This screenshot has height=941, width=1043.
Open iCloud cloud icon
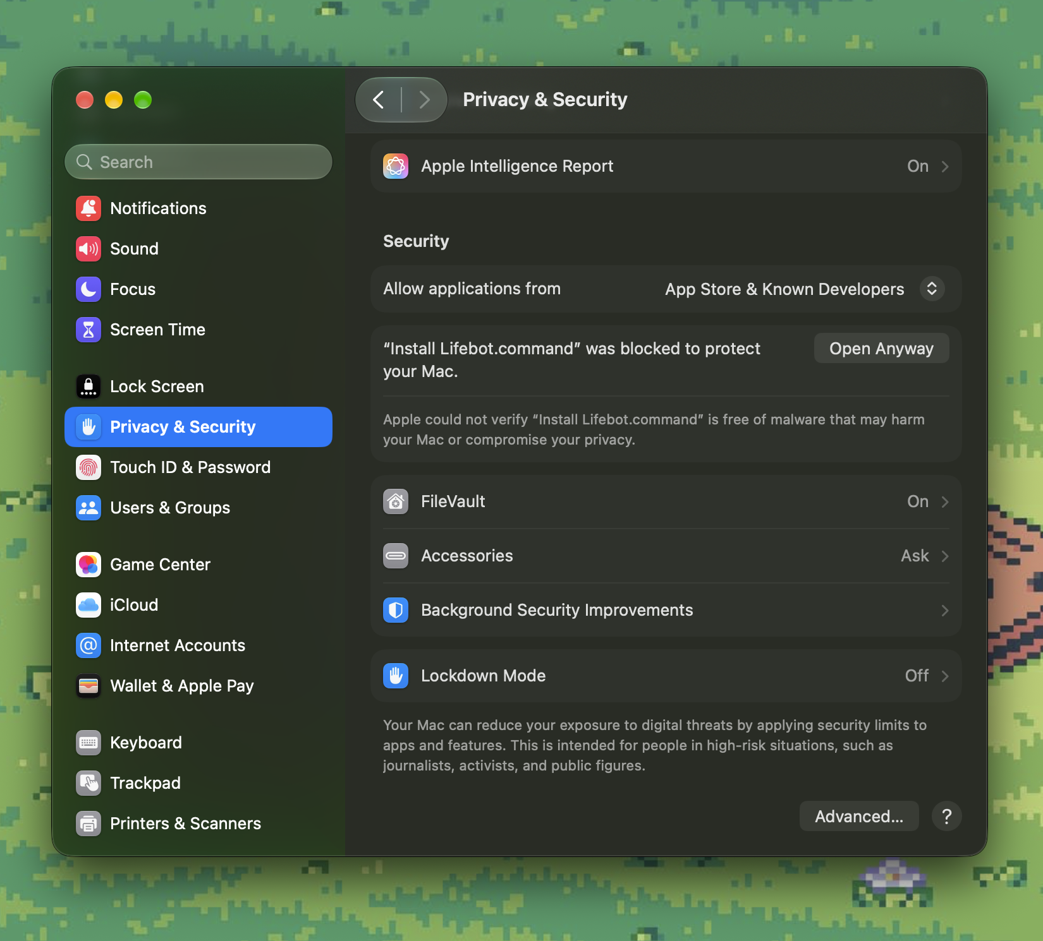coord(88,605)
